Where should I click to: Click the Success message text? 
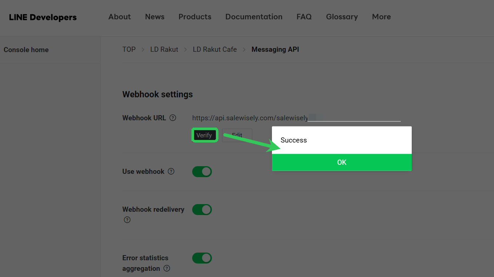294,140
